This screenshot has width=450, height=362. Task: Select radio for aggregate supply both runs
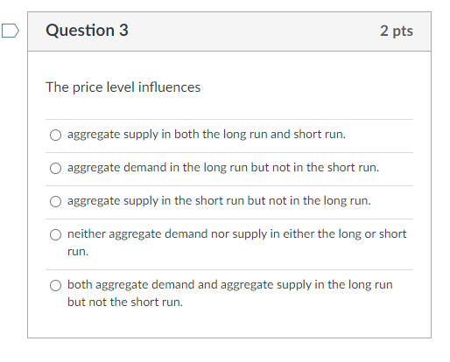click(x=55, y=135)
